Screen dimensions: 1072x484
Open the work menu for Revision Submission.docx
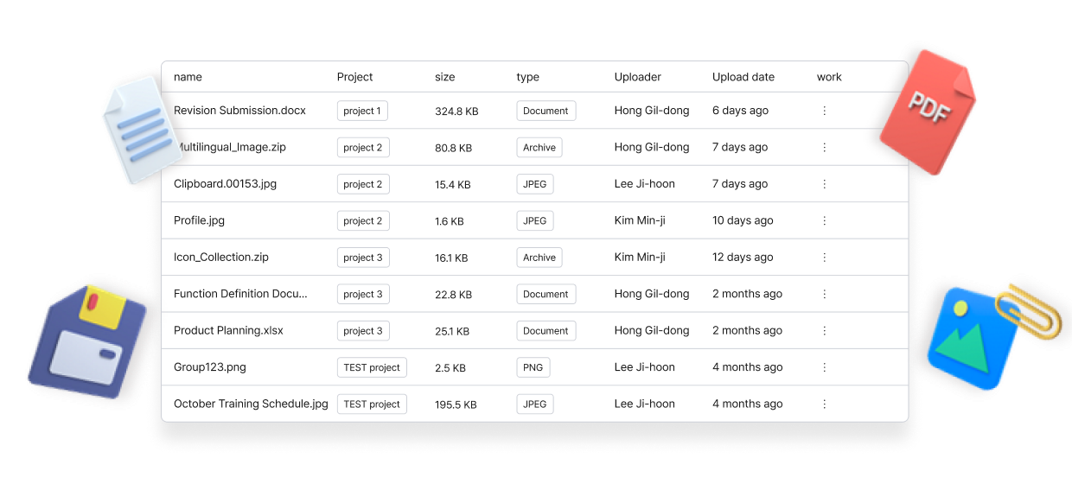click(824, 111)
